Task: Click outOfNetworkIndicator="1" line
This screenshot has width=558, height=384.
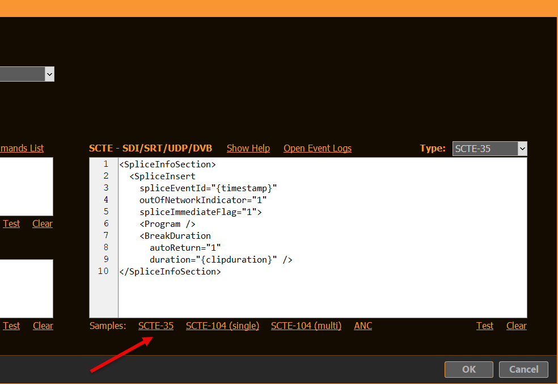Action: click(x=203, y=200)
